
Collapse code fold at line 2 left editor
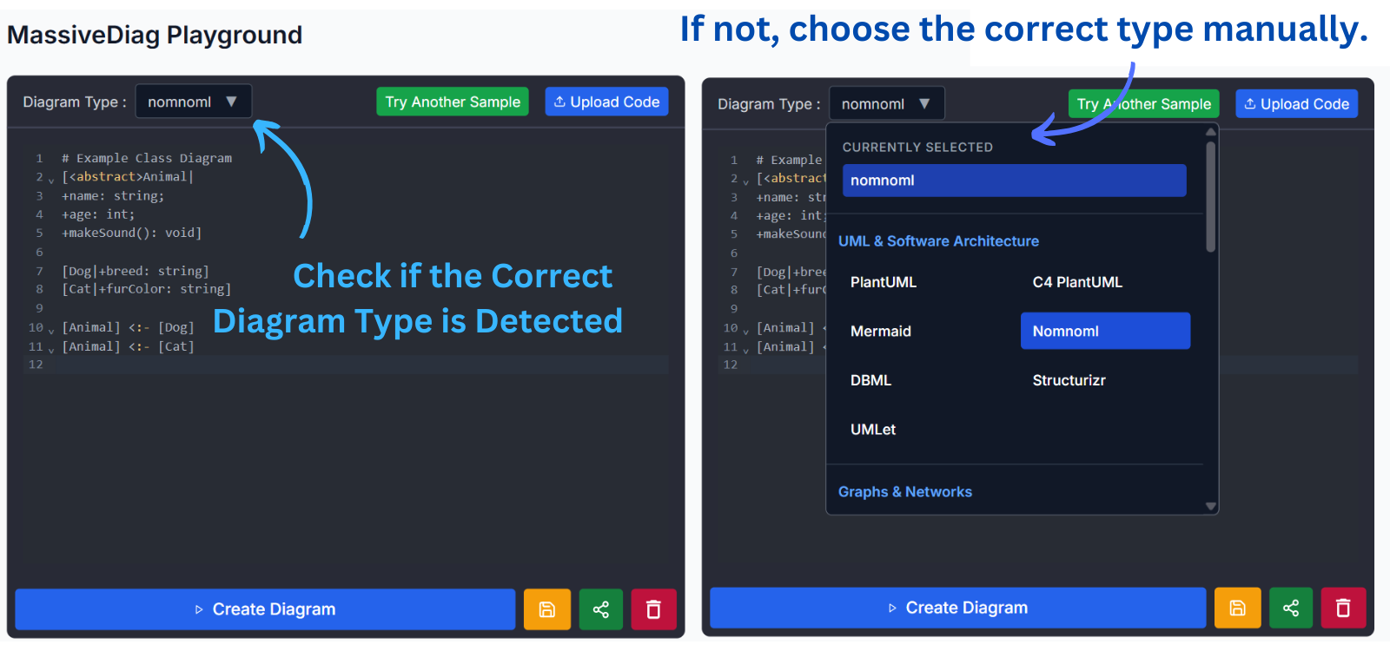(x=51, y=180)
